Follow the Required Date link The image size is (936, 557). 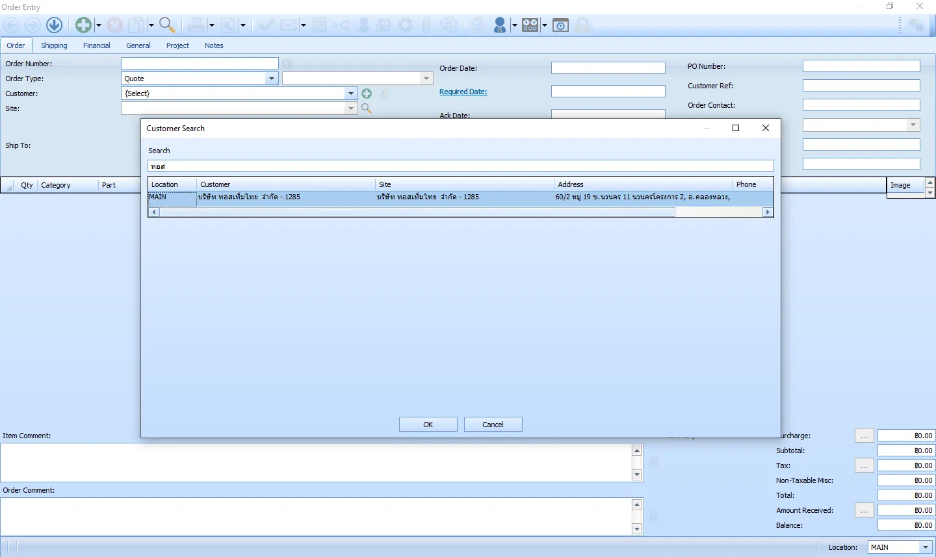463,92
